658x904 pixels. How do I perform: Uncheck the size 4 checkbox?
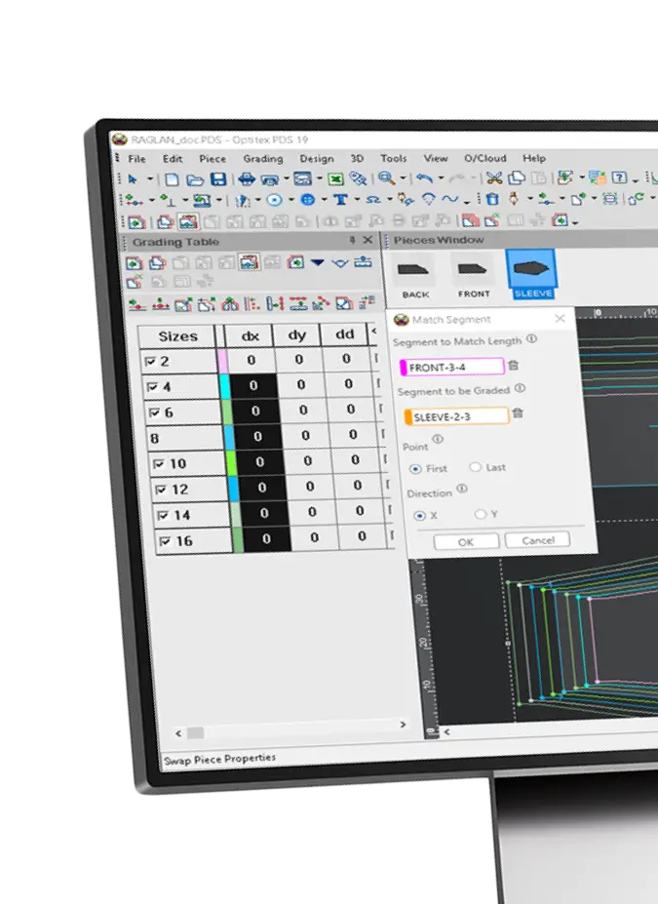tap(151, 387)
